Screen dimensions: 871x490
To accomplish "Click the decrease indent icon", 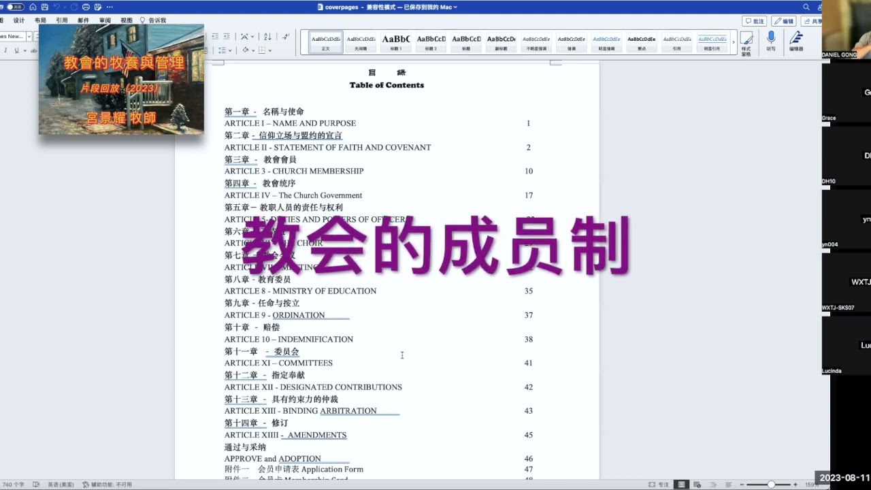I will pyautogui.click(x=215, y=36).
